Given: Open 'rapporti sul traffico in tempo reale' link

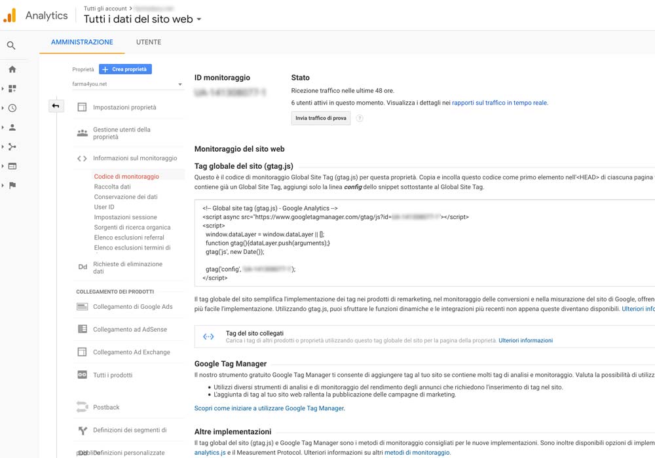Looking at the screenshot, I should point(499,103).
